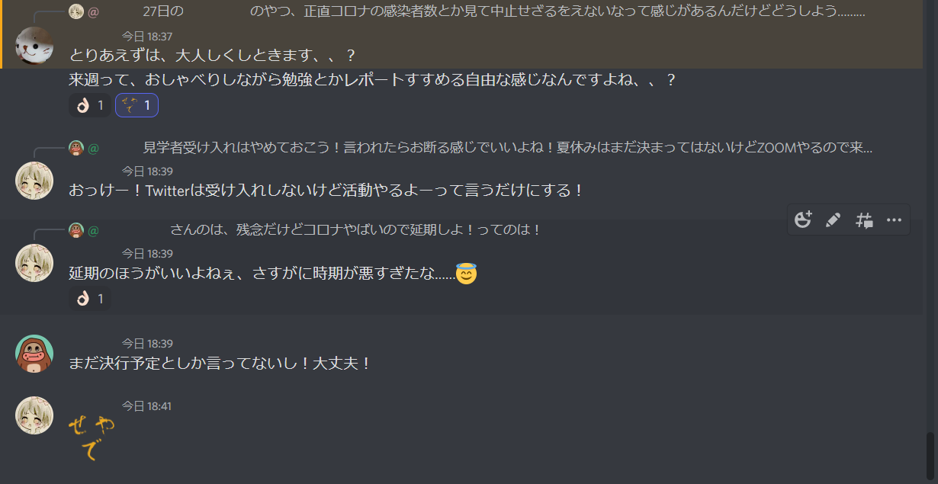
Task: Open the add reaction emoji picker
Action: 803,220
